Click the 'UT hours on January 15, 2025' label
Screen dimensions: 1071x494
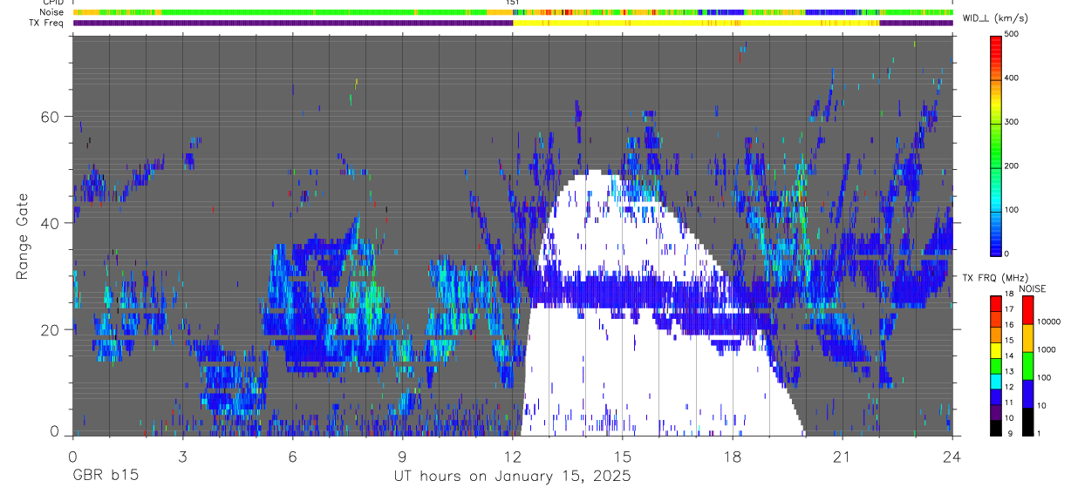(x=513, y=477)
